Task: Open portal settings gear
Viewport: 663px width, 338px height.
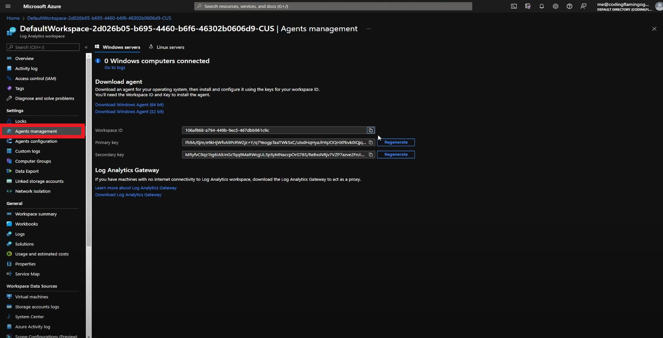Action: click(x=556, y=6)
